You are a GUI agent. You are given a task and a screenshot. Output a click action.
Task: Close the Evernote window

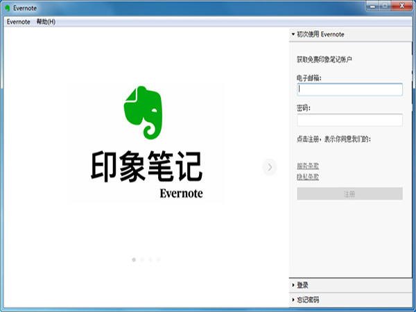point(402,6)
